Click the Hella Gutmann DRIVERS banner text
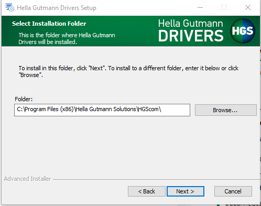Viewport: 261px width, 206px height. (191, 30)
